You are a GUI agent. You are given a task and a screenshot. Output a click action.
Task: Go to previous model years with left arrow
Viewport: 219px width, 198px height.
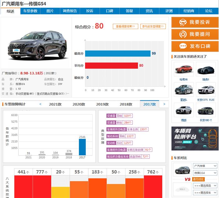click(40, 104)
